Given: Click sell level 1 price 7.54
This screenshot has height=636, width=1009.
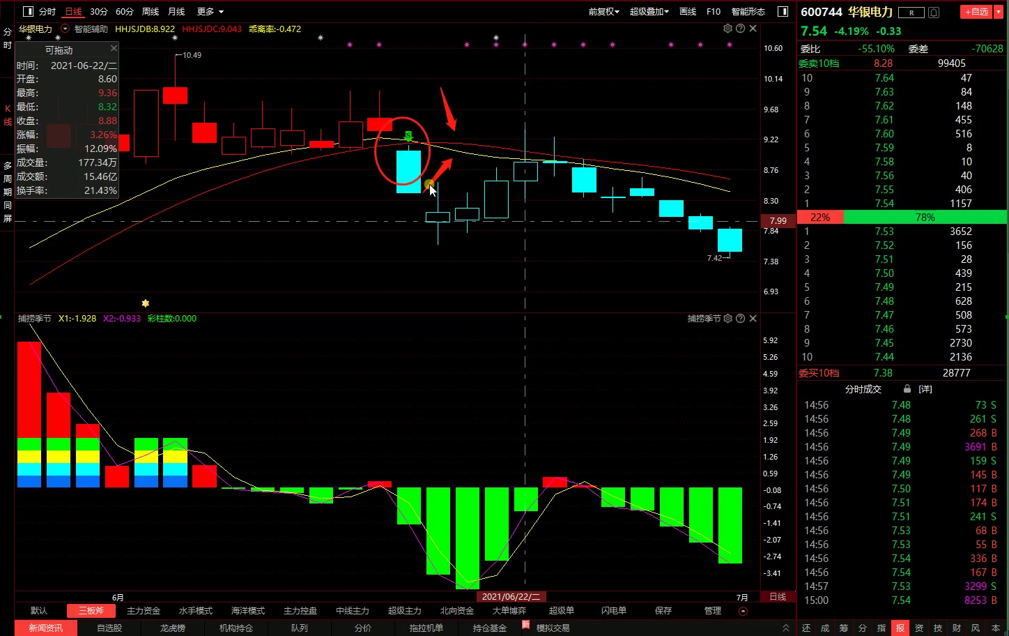Looking at the screenshot, I should tap(884, 204).
